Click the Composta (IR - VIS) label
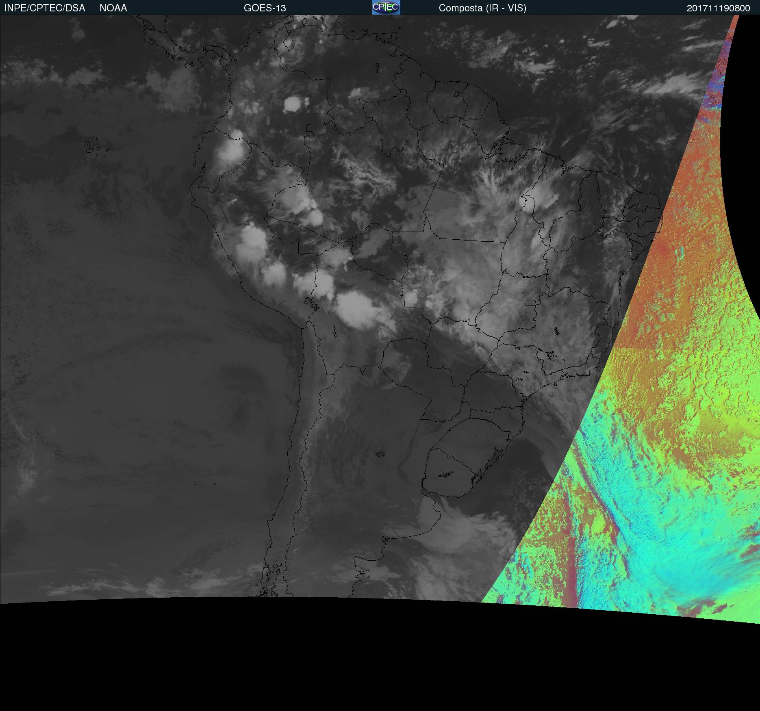This screenshot has height=711, width=760. pyautogui.click(x=482, y=8)
